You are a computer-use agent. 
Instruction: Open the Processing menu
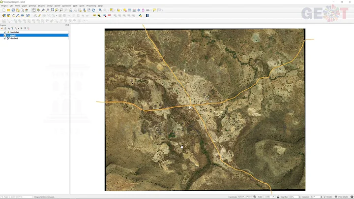(x=91, y=5)
